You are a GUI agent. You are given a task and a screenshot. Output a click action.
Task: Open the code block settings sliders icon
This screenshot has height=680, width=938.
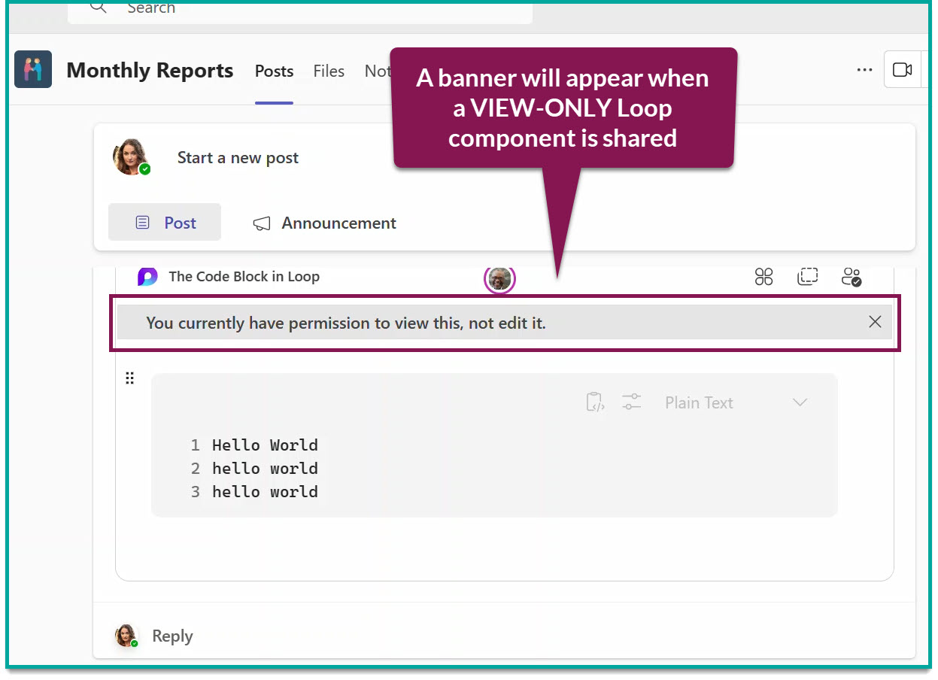pyautogui.click(x=632, y=402)
